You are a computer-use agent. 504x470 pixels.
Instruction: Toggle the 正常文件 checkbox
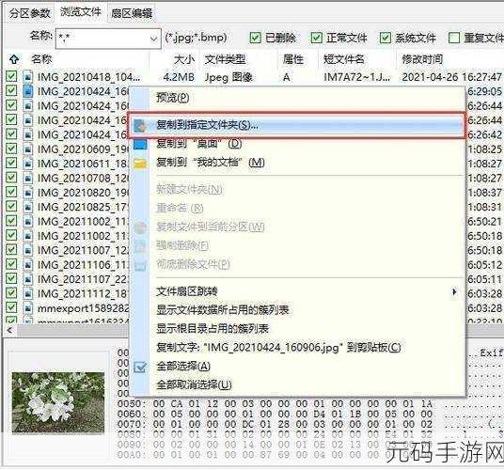[316, 38]
